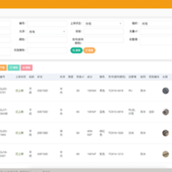Focus the 花型编号 filter input field
The width and height of the screenshot is (172, 172).
47,50
